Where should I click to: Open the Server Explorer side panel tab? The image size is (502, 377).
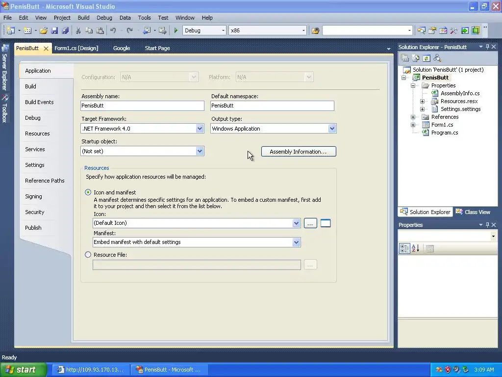point(4,68)
